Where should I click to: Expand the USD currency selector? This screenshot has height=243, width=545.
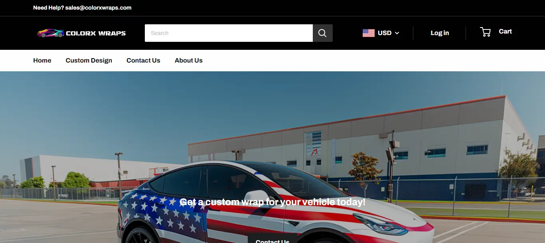tap(385, 33)
